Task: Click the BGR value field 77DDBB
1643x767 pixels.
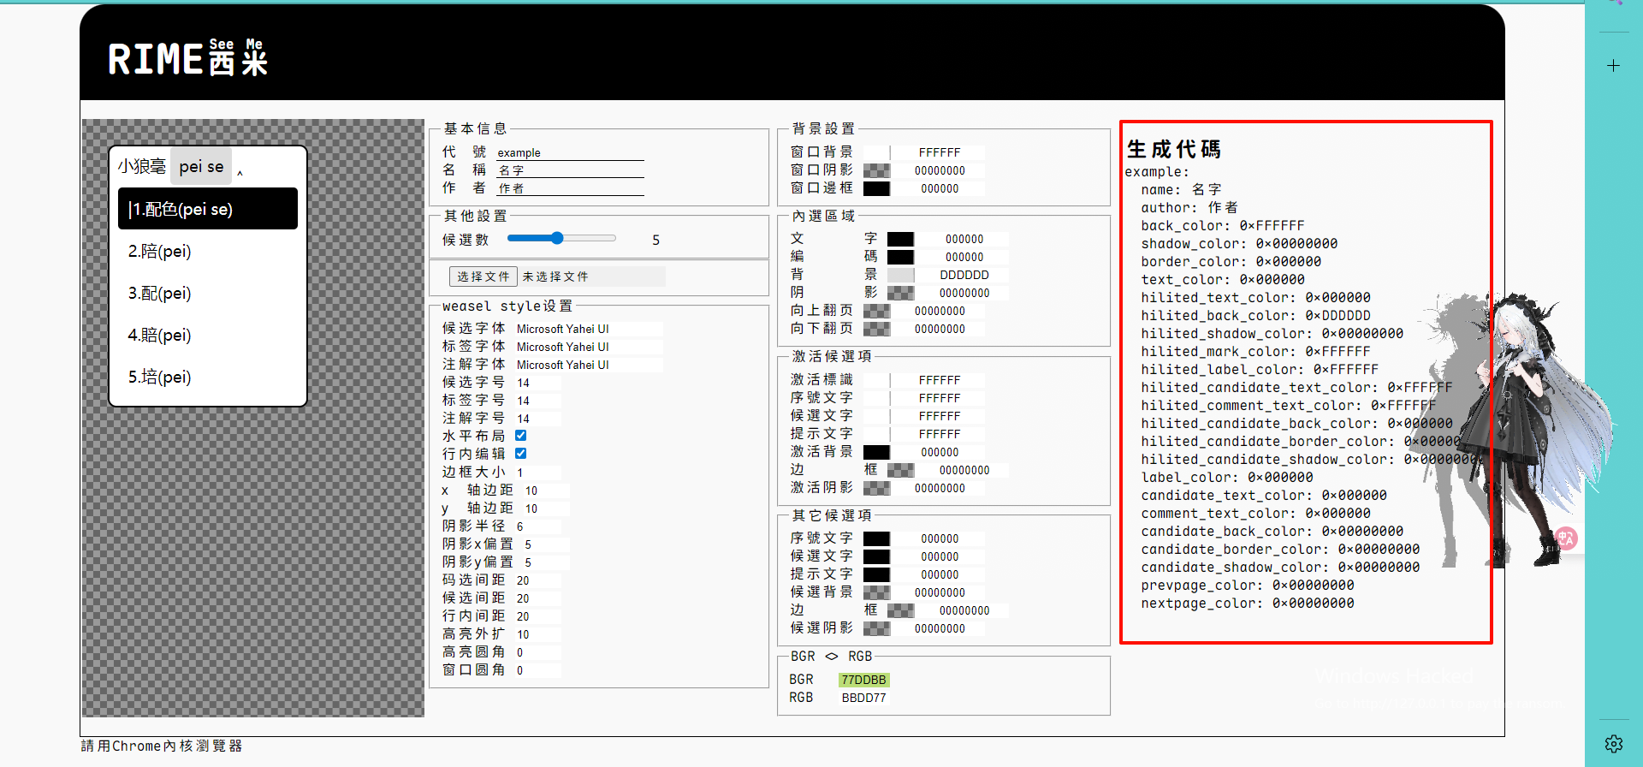Action: coord(863,680)
